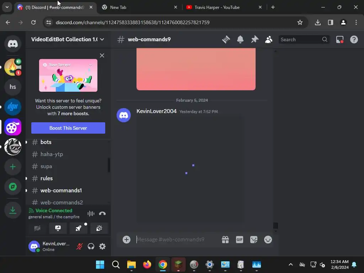The height and width of the screenshot is (273, 364).
Task: Open the soundboard icon
Action: pyautogui.click(x=99, y=228)
